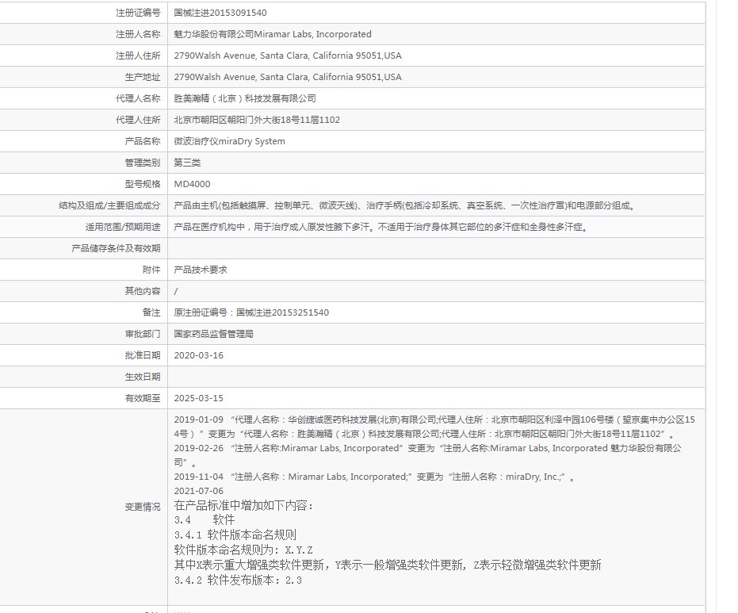The image size is (738, 613).
Task: Click the 2019-01-09 agent change entry
Action: (434, 427)
